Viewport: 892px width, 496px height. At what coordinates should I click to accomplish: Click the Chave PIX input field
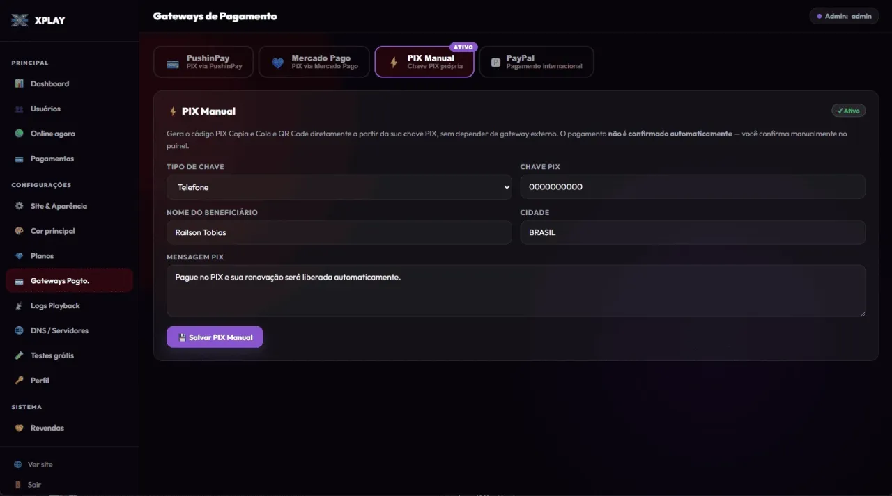693,187
